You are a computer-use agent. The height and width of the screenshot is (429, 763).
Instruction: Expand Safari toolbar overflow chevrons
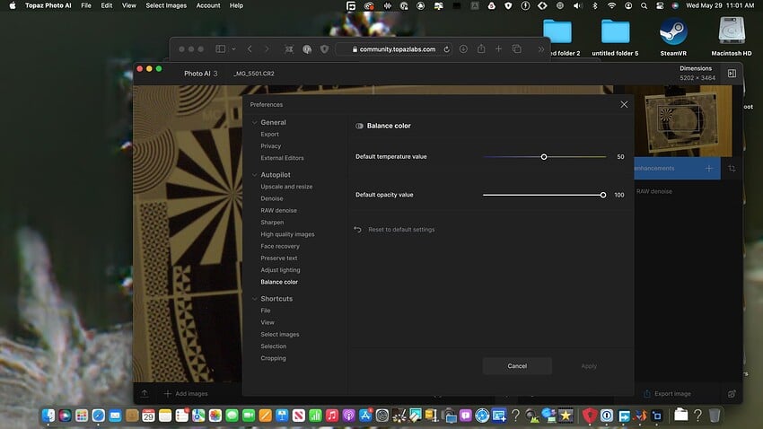[540, 49]
